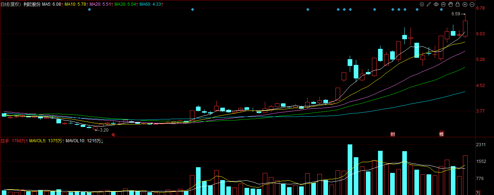Open the 榜 leaderboard marker
The height and width of the screenshot is (195, 494).
[442, 134]
